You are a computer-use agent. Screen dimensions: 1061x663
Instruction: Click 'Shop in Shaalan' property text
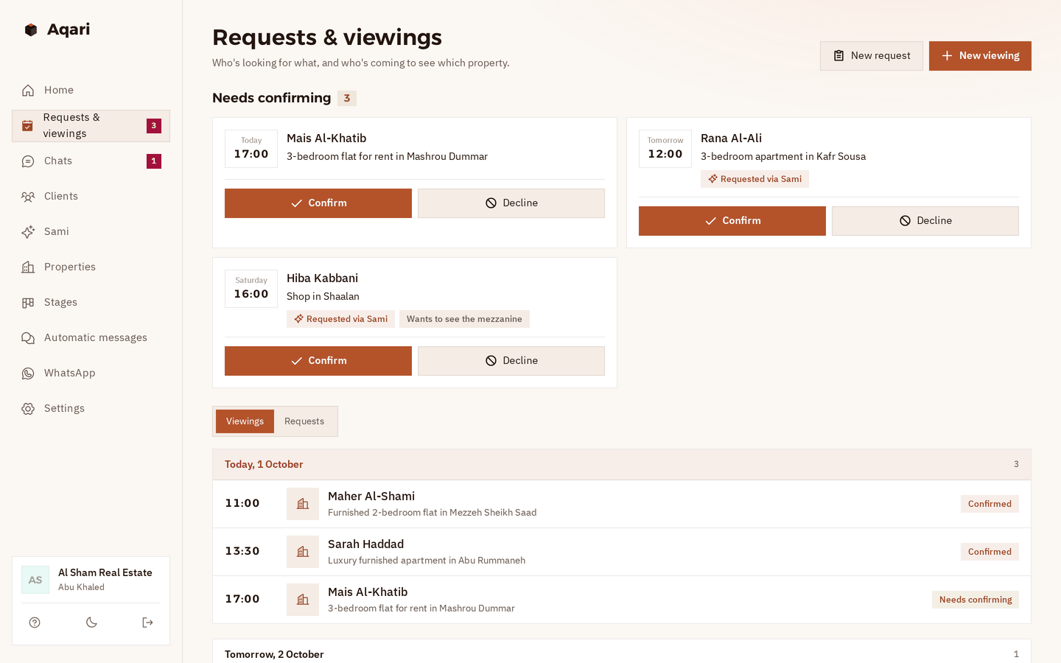(x=323, y=296)
